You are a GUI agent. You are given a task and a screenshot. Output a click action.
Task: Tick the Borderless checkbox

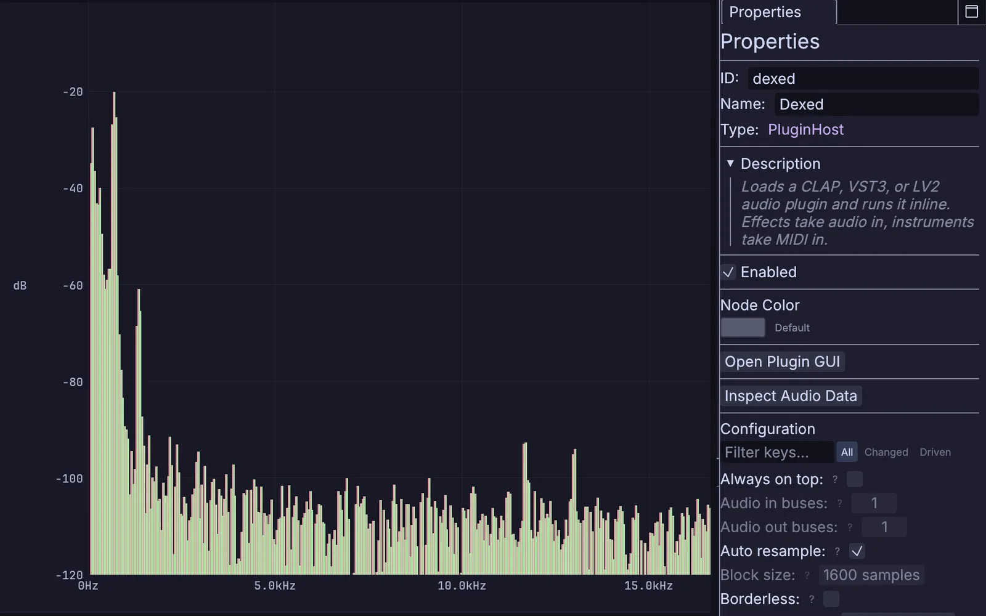(x=831, y=599)
